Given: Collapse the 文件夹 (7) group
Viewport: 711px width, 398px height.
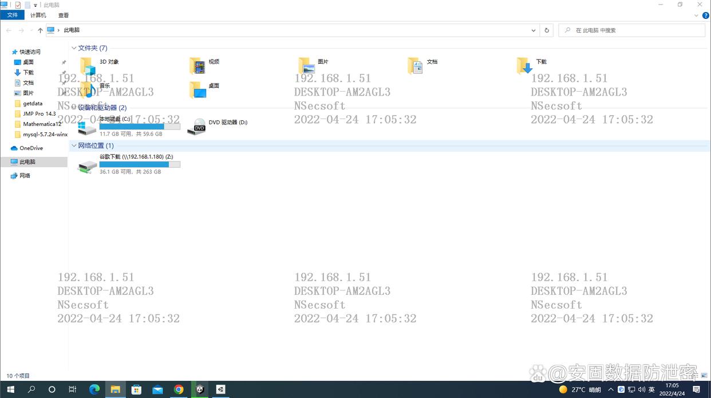Looking at the screenshot, I should pos(74,48).
